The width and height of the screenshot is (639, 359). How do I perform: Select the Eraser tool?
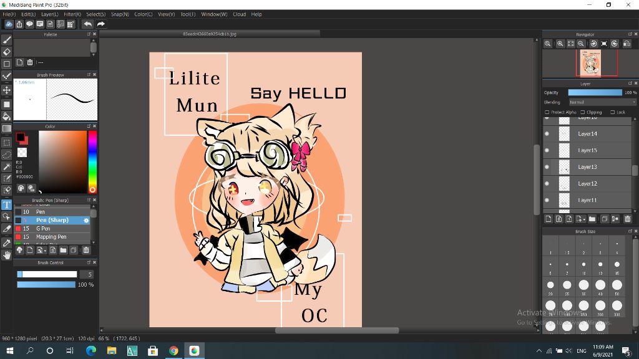coord(6,52)
